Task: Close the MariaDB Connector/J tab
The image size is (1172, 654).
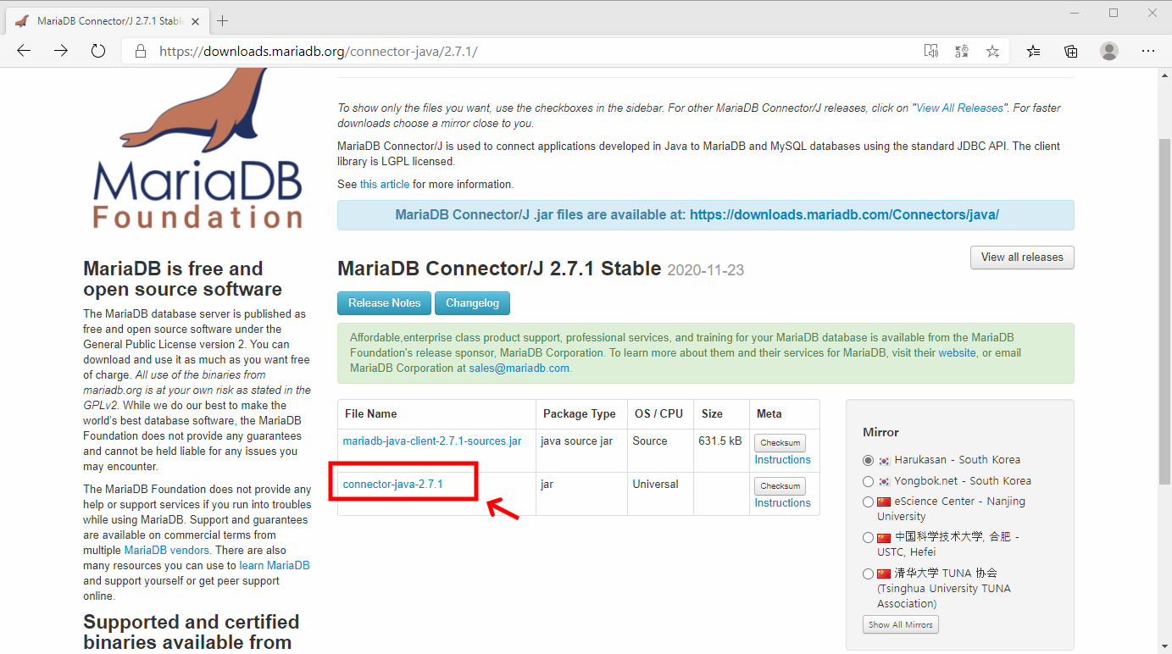Action: pyautogui.click(x=195, y=20)
